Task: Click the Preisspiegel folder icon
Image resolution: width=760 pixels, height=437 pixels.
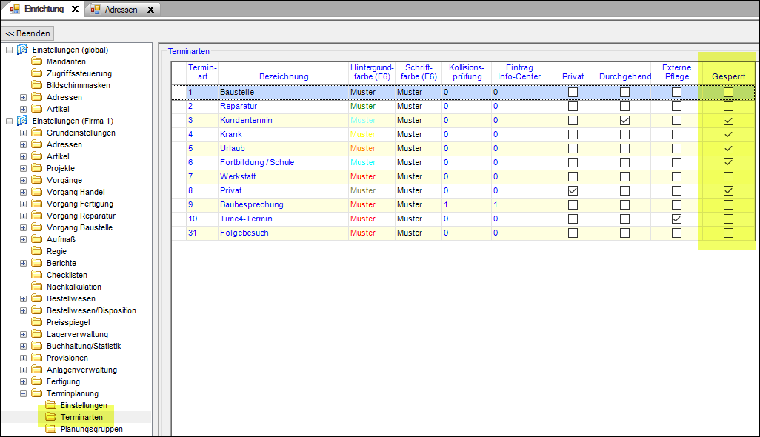Action: click(x=36, y=322)
